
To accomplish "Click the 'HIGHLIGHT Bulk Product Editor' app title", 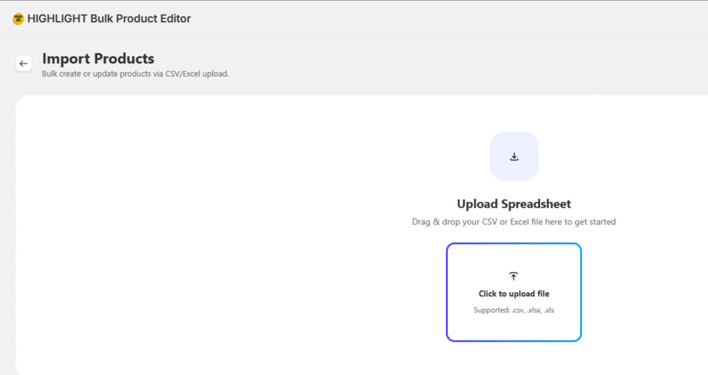I will click(x=109, y=19).
